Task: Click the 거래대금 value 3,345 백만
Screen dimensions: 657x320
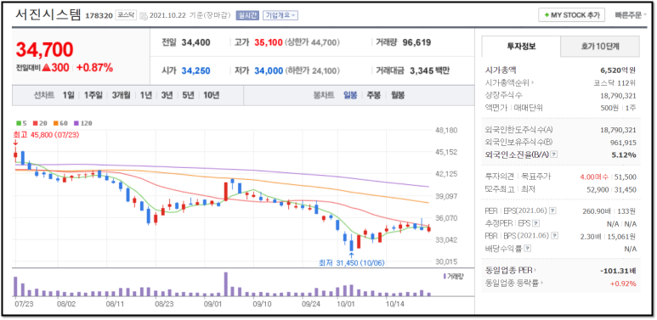Action: point(429,71)
